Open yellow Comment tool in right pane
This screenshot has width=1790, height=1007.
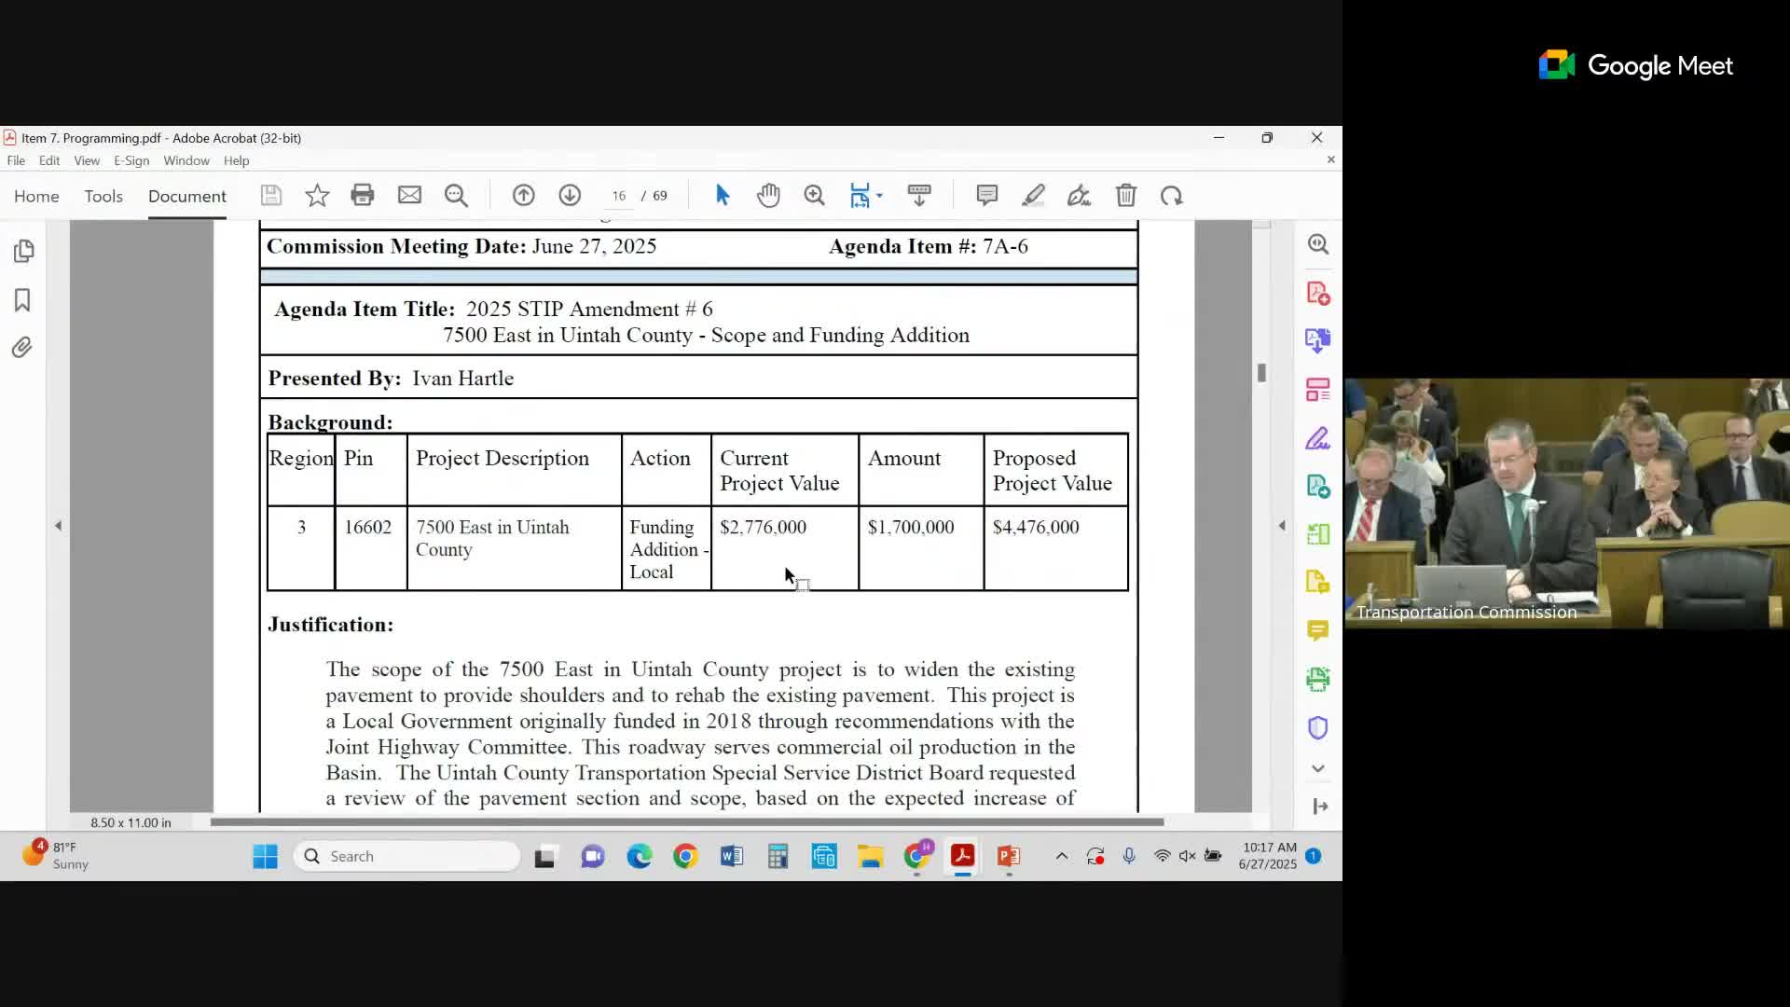pyautogui.click(x=1318, y=631)
